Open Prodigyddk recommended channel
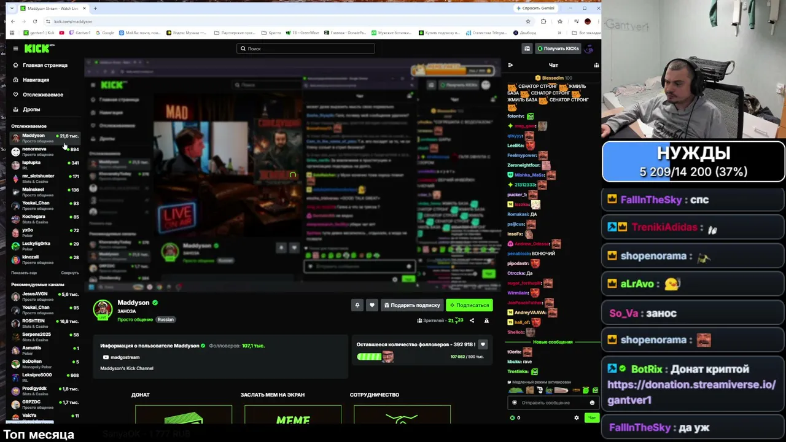The width and height of the screenshot is (786, 442). pos(45,391)
